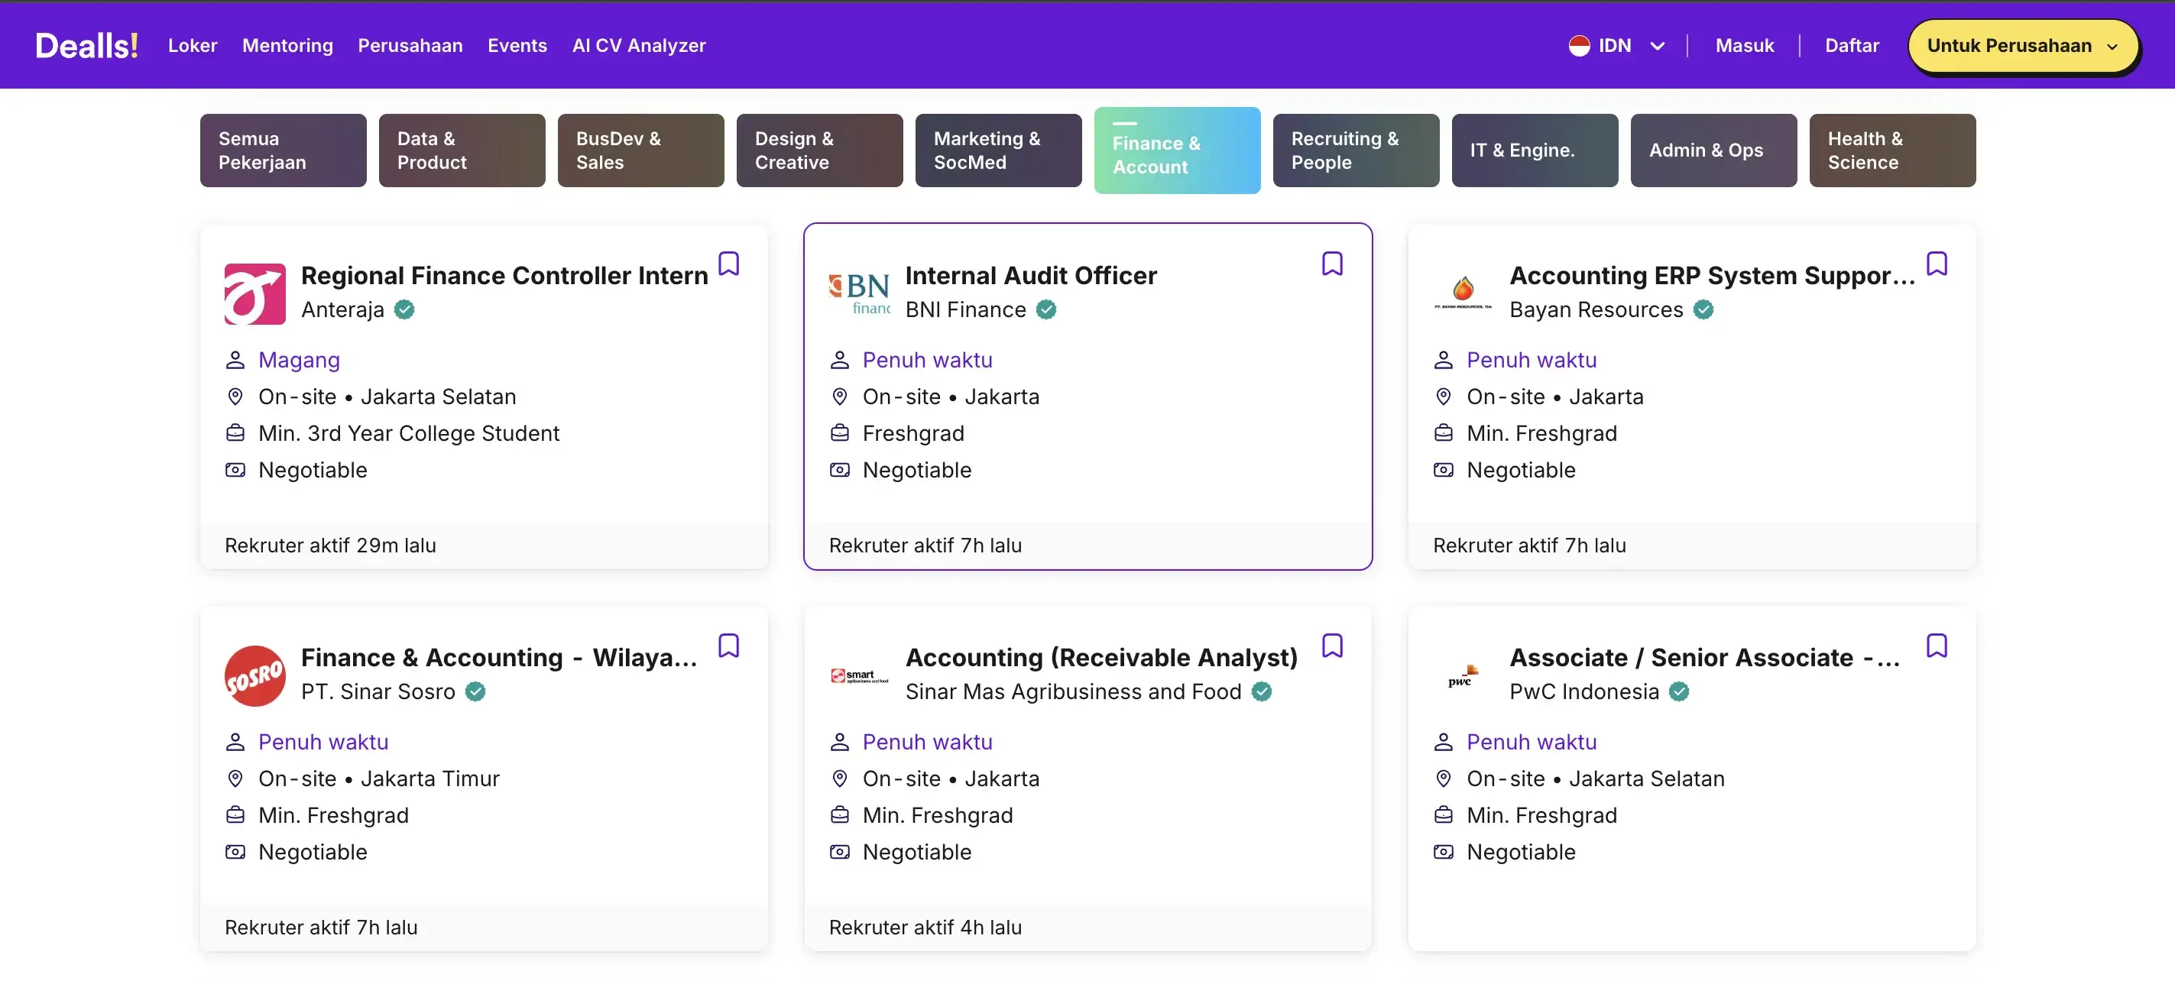This screenshot has height=981, width=2175.
Task: Click person icon beside Magang
Action: (235, 361)
